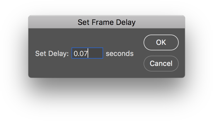The width and height of the screenshot is (213, 121).
Task: Select the delay value field showing 0.07
Action: 87,53
